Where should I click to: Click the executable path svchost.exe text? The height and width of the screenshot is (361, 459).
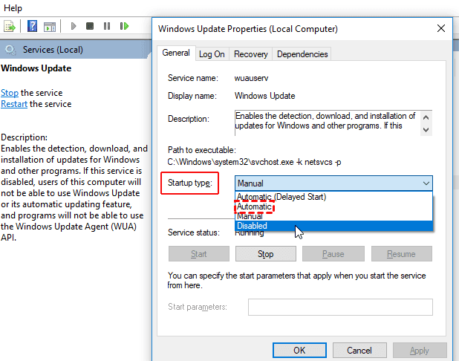point(254,162)
